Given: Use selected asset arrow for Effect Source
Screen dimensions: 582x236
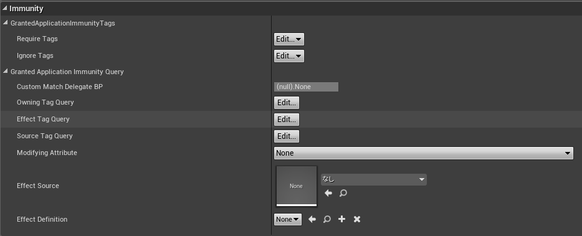Looking at the screenshot, I should (x=328, y=193).
